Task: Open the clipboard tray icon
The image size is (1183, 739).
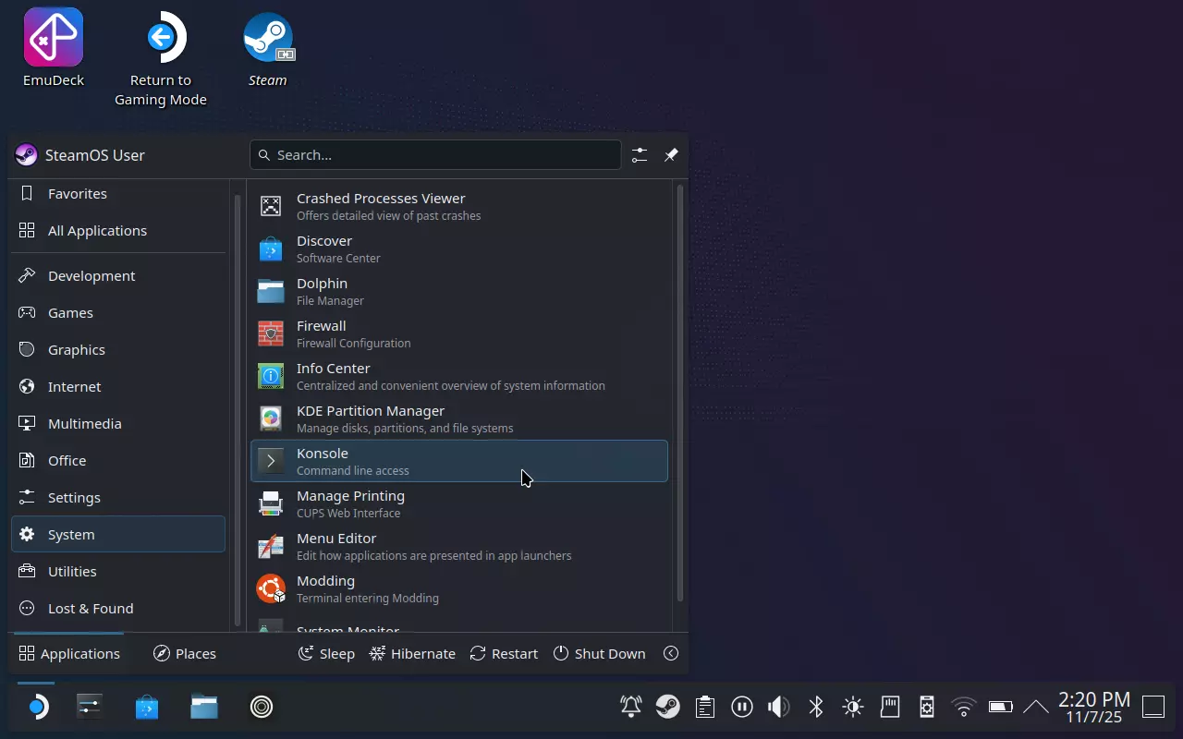Action: pyautogui.click(x=705, y=708)
